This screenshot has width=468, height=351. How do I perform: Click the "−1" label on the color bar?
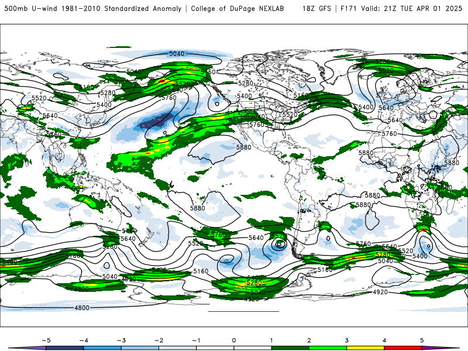coord(196,340)
